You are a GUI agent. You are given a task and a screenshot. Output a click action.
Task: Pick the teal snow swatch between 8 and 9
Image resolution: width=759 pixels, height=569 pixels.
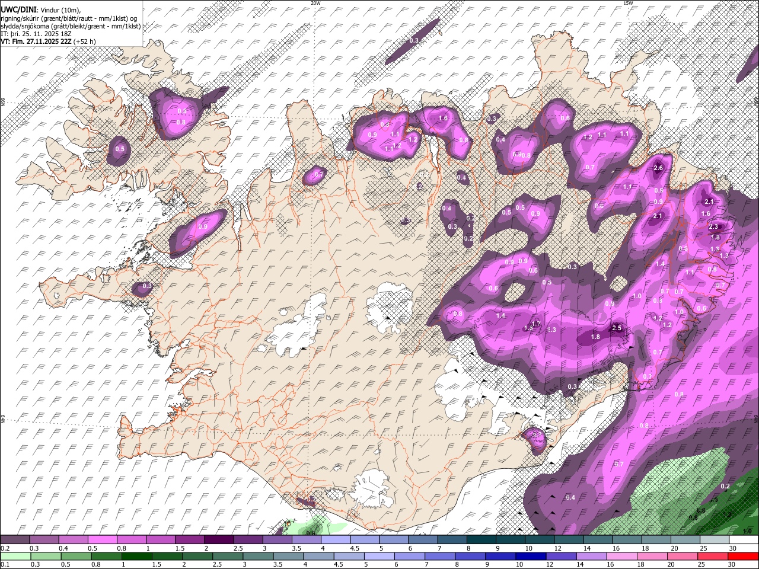click(481, 540)
